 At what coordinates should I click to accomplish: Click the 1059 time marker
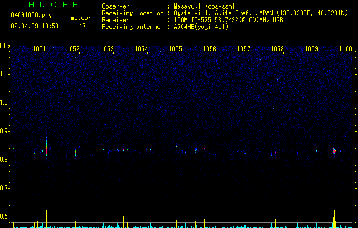point(311,48)
